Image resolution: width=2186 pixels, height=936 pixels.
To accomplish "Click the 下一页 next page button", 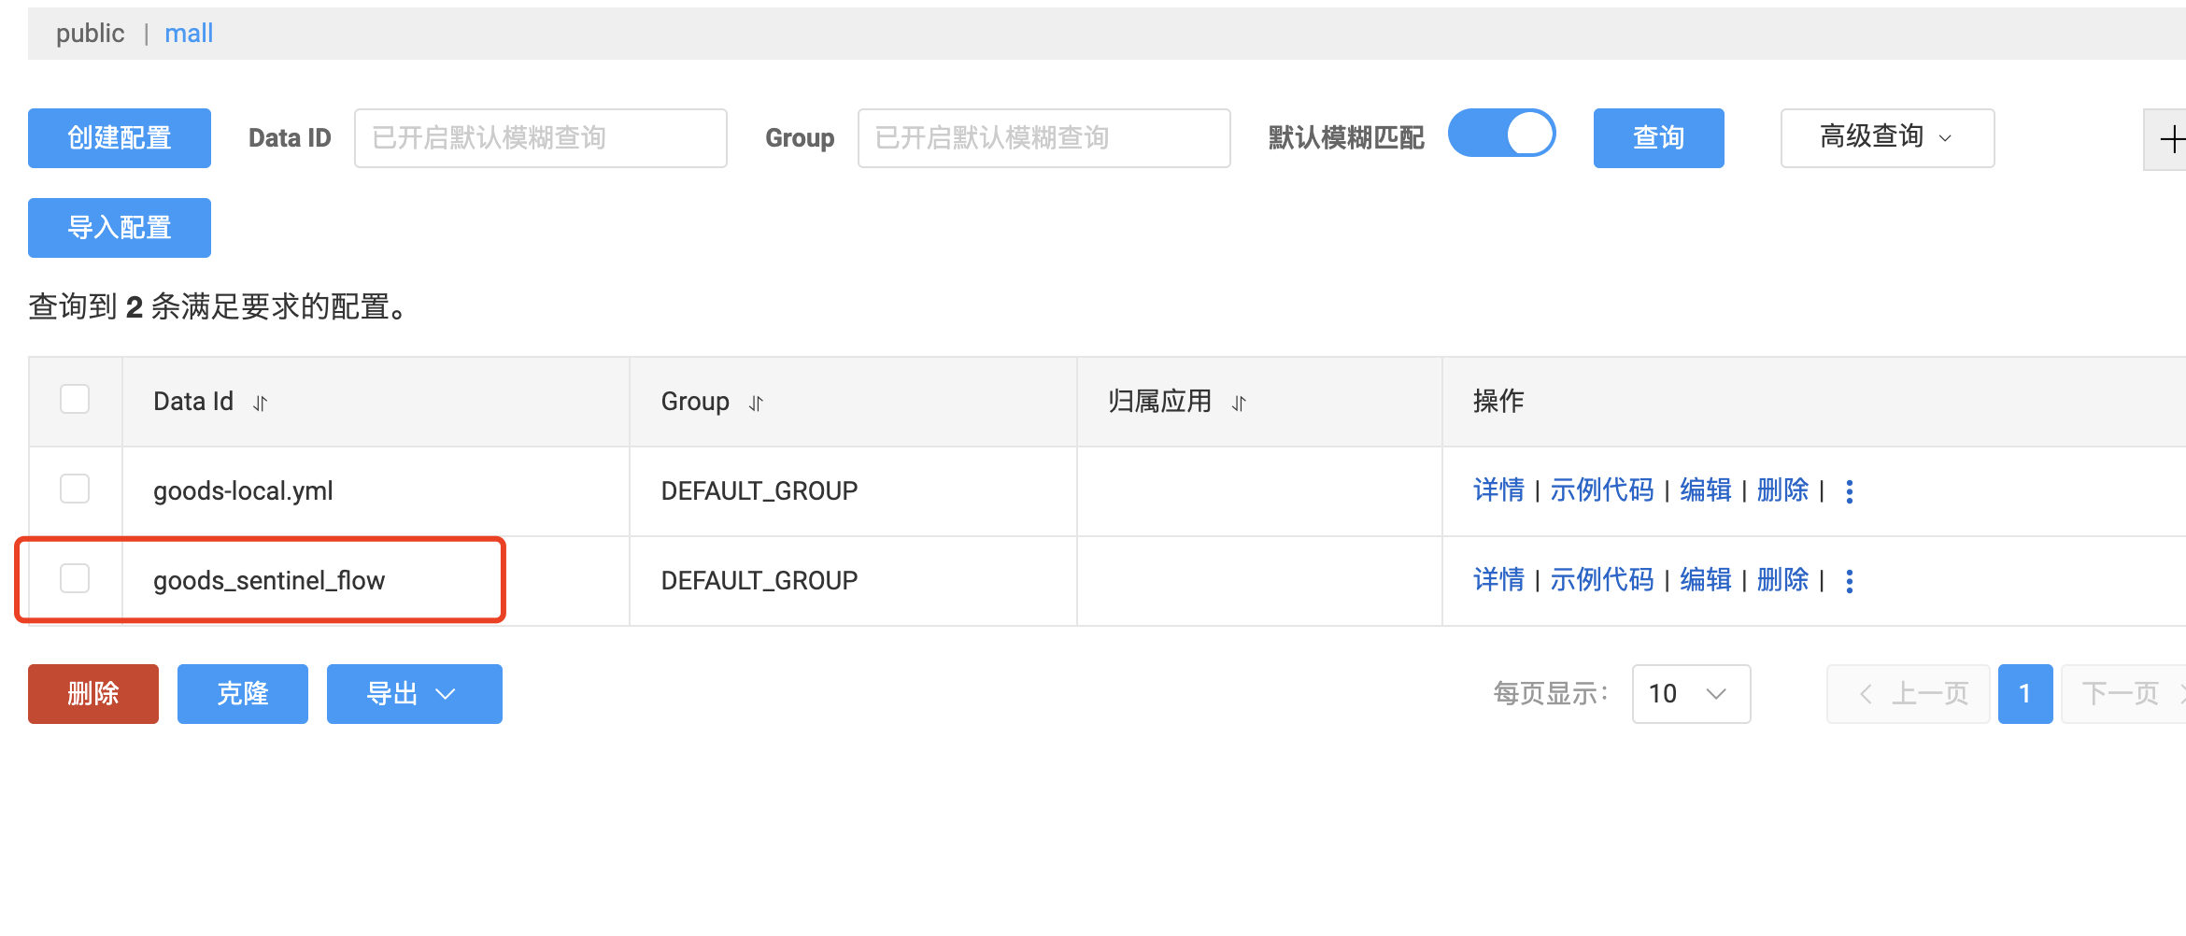I will 2123,694.
